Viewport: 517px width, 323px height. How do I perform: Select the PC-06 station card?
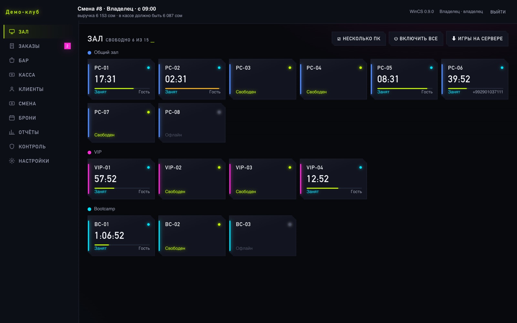tap(475, 79)
